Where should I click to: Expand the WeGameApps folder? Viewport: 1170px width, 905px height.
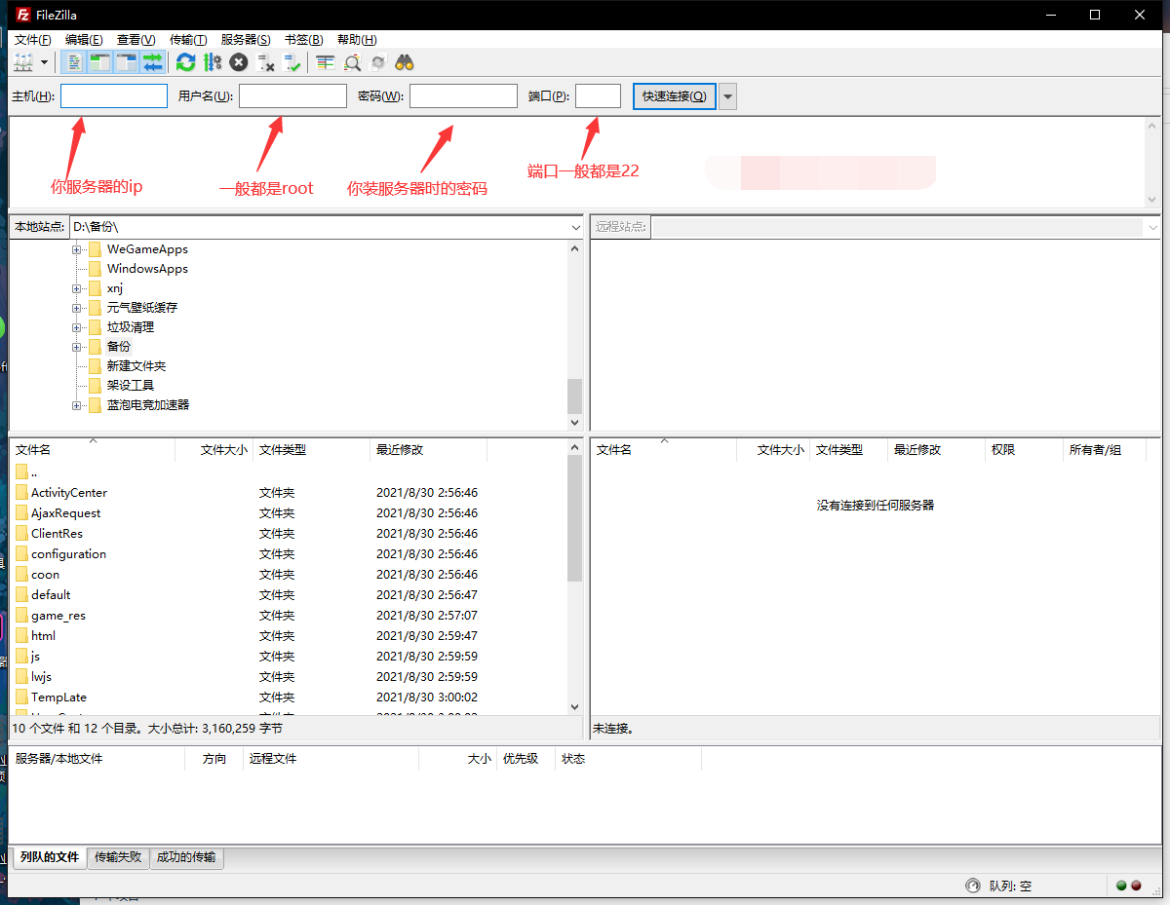pos(77,248)
